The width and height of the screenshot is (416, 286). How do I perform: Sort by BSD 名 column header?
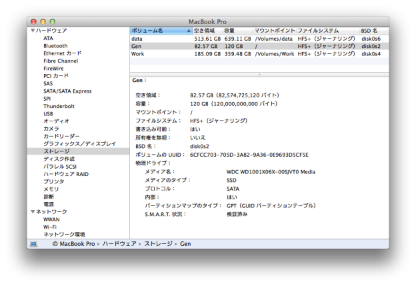pos(374,31)
